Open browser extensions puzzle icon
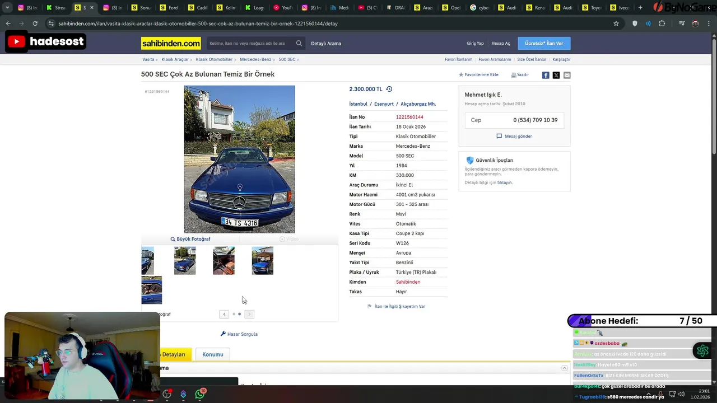This screenshot has height=403, width=717. tap(662, 24)
